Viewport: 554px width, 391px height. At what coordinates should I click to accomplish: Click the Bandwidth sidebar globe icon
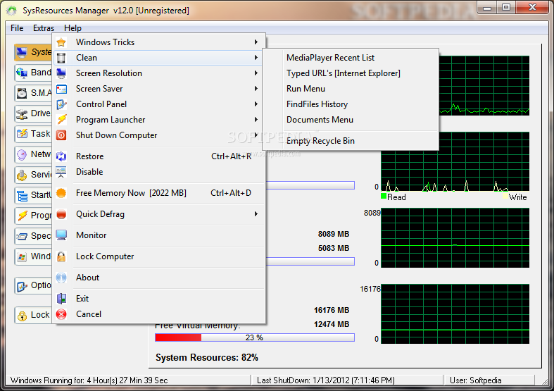pyautogui.click(x=22, y=73)
